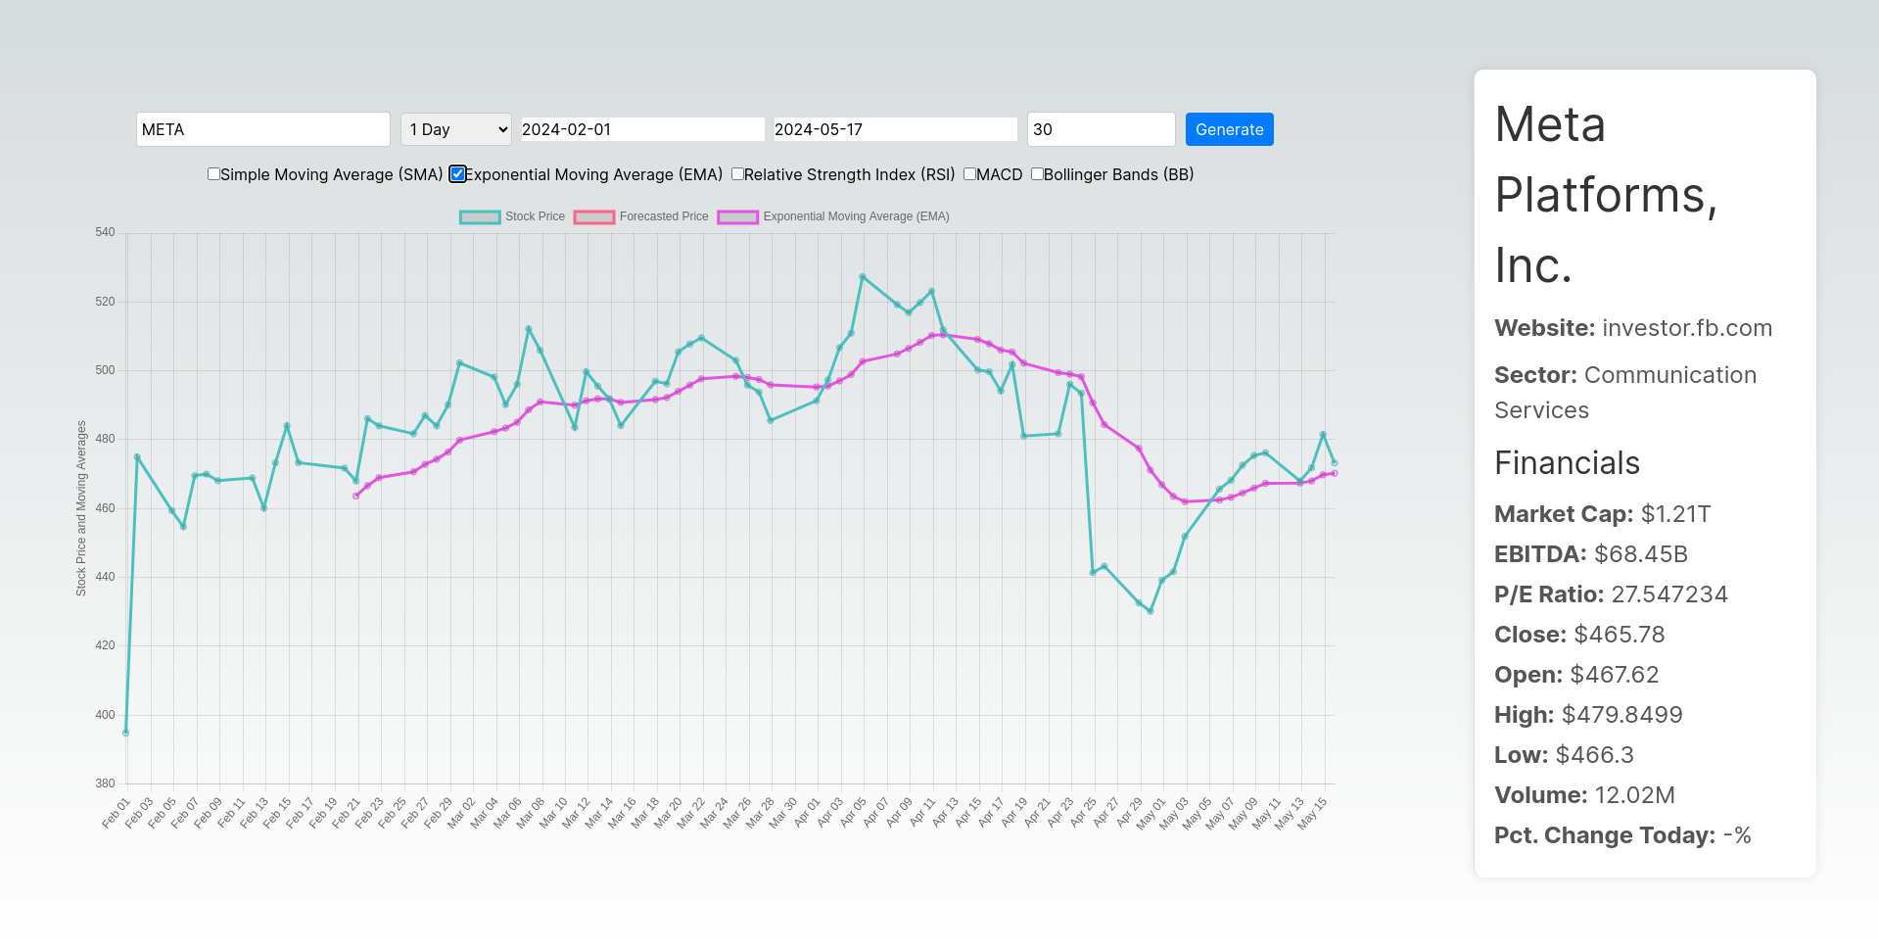This screenshot has width=1879, height=949.
Task: Click the Financials heading
Action: coord(1567,463)
